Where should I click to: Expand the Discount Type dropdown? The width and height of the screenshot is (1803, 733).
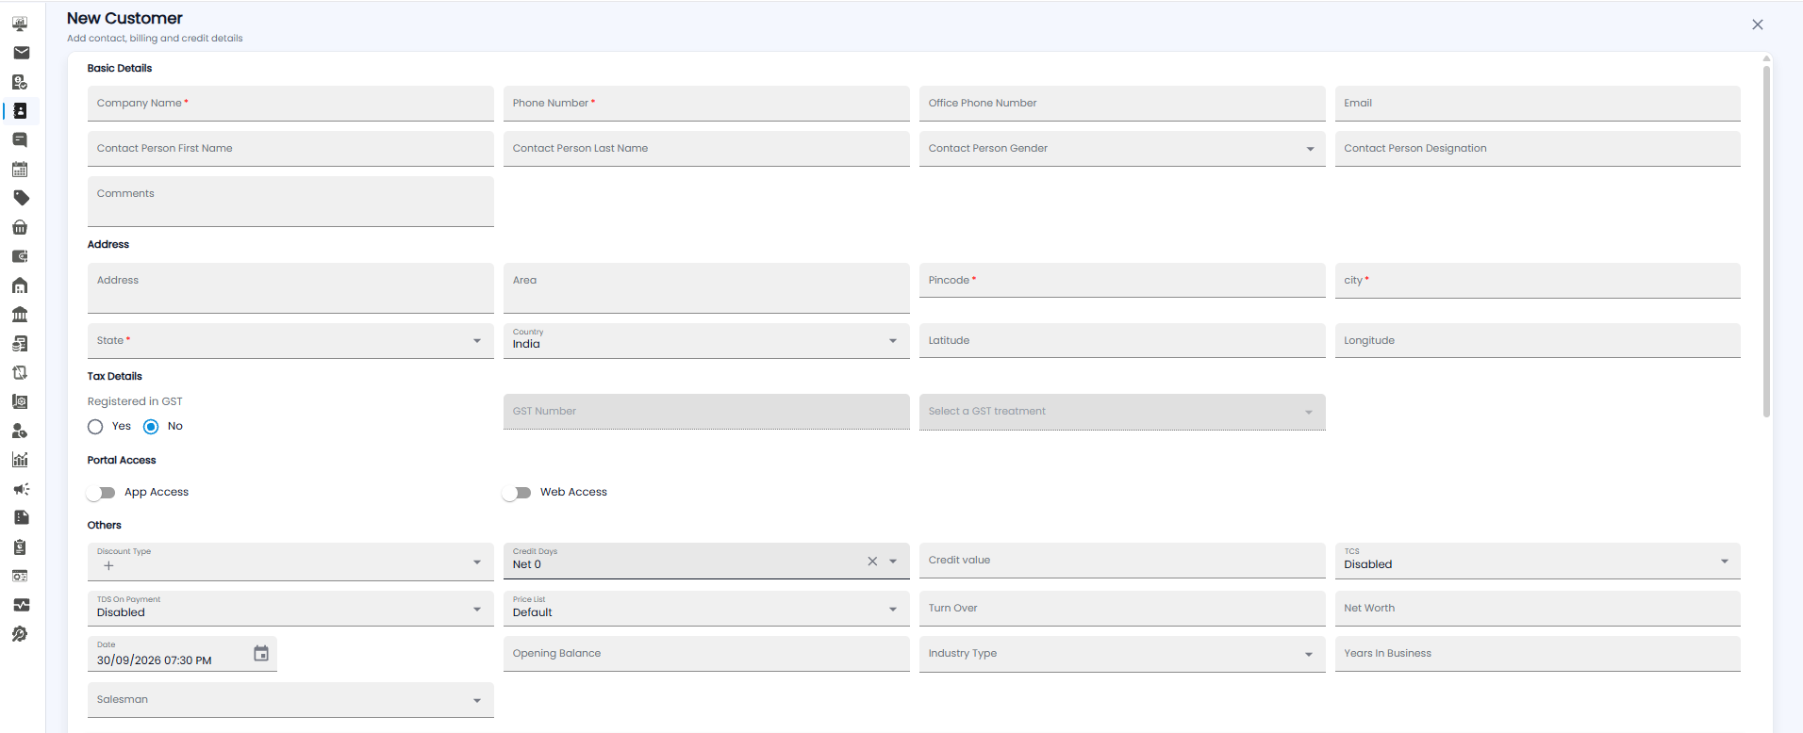click(290, 562)
